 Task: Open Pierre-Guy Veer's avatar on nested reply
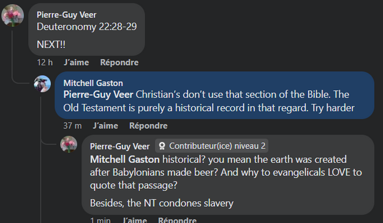69,144
